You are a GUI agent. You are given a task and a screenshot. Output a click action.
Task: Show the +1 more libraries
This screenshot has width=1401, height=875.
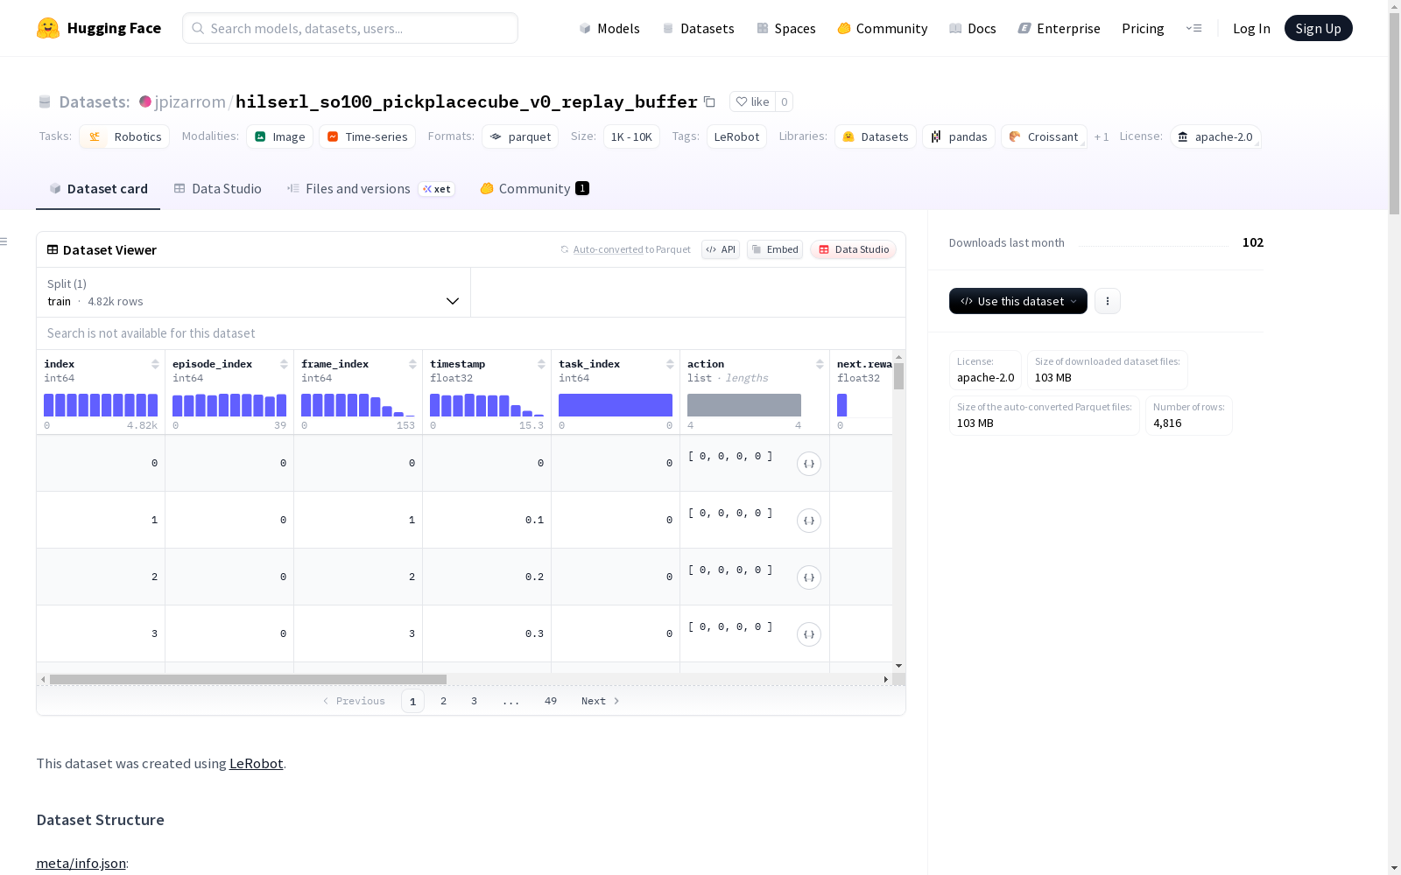click(x=1102, y=137)
